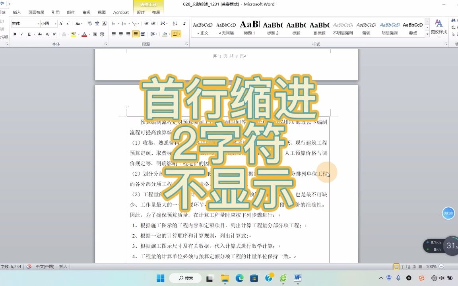Toggle justified paragraph alignment

136,34
